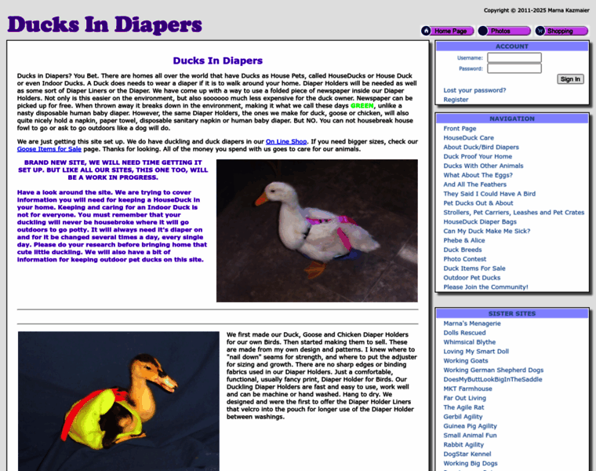Click the ACCOUNT panel header

pyautogui.click(x=512, y=46)
